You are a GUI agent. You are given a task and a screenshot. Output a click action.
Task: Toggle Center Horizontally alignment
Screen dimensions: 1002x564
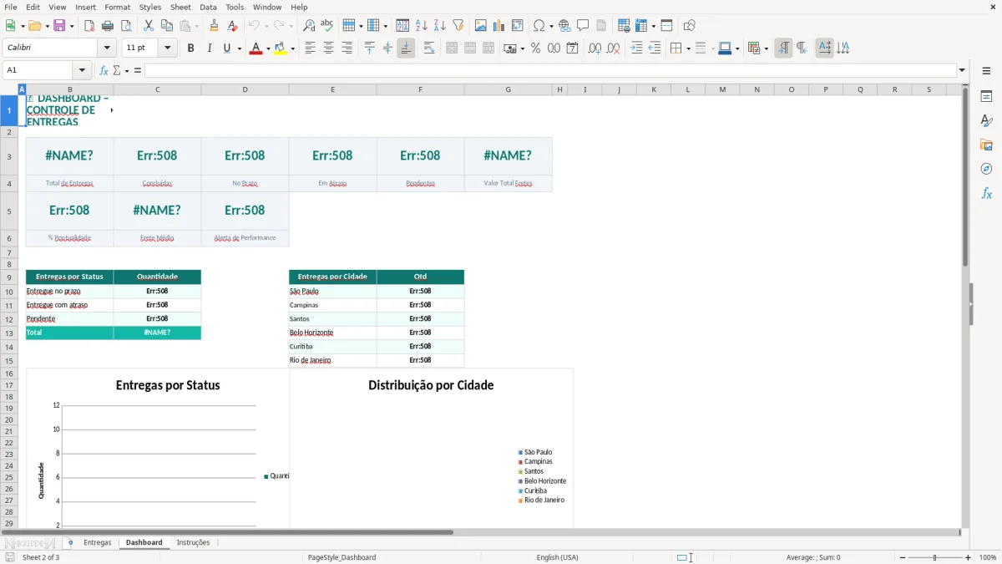coord(328,48)
